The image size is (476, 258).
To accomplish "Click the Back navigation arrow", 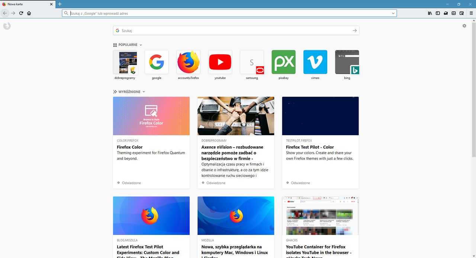I will (x=5, y=13).
